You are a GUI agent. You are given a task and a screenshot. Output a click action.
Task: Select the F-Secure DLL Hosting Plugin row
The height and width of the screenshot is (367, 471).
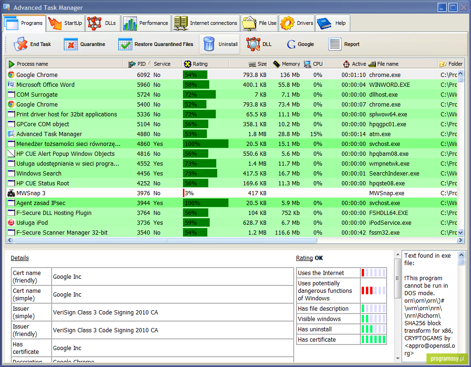pos(232,213)
